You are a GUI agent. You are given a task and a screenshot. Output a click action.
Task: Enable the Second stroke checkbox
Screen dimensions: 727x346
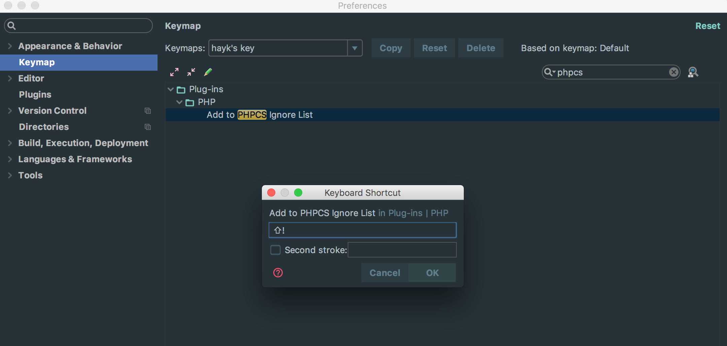(275, 250)
